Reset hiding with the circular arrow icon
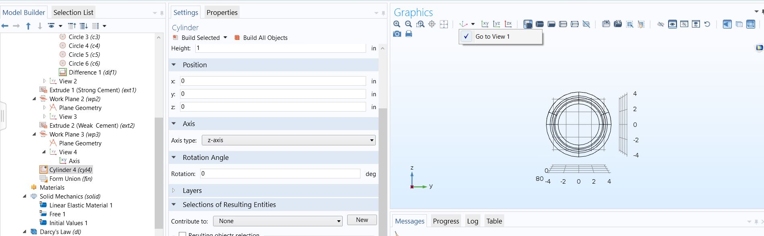 pyautogui.click(x=707, y=24)
